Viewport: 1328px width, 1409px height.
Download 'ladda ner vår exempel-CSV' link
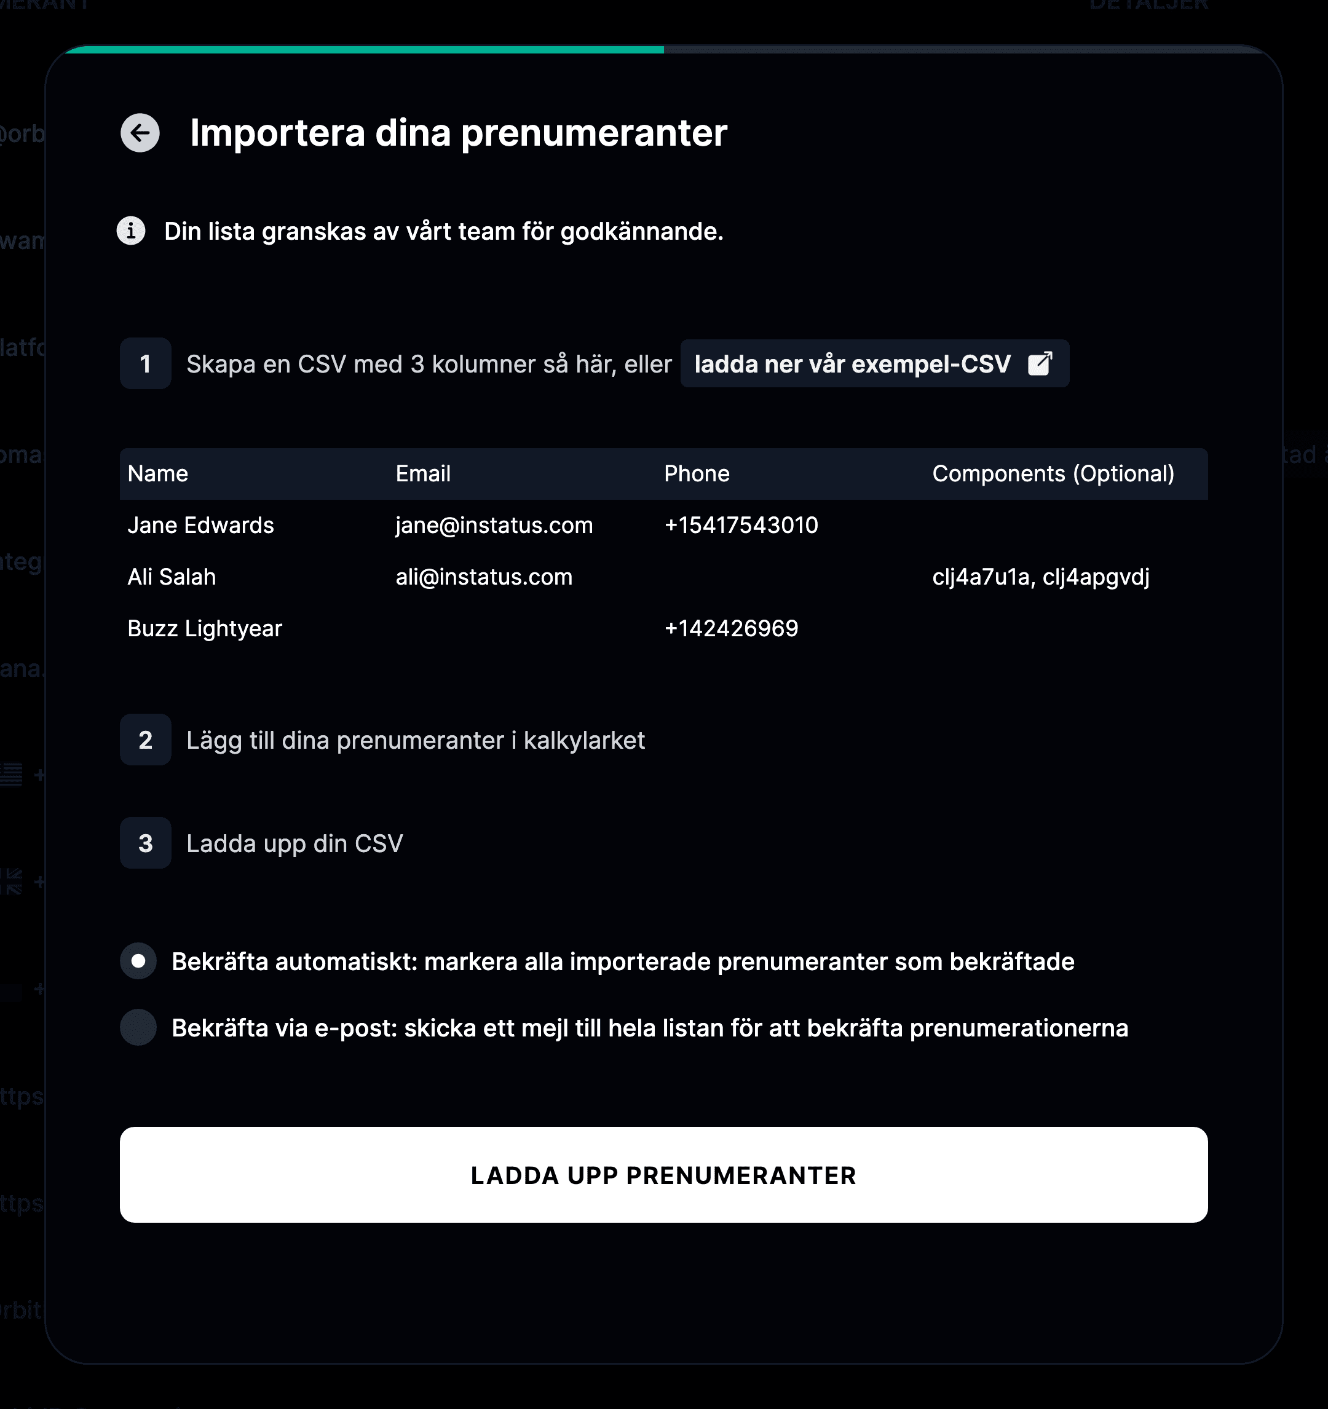874,363
